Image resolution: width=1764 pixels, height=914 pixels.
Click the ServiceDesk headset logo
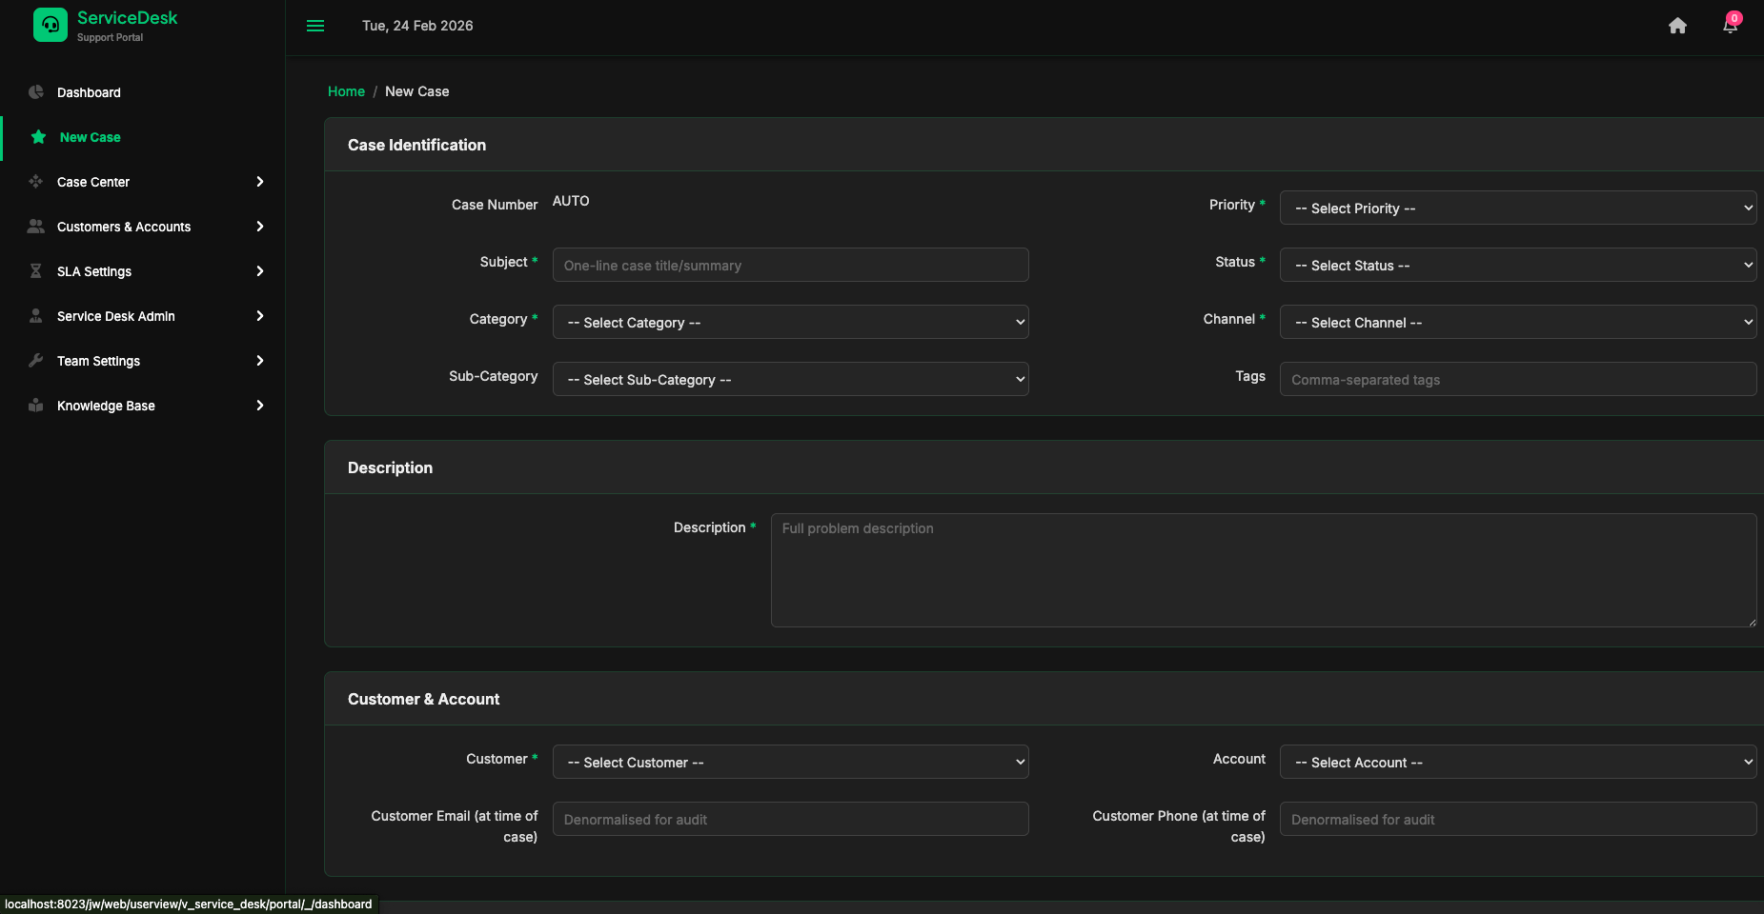pyautogui.click(x=51, y=26)
